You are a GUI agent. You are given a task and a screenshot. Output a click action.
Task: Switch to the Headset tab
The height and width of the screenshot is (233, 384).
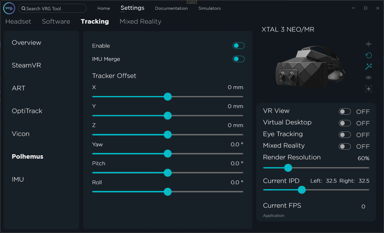coord(18,21)
